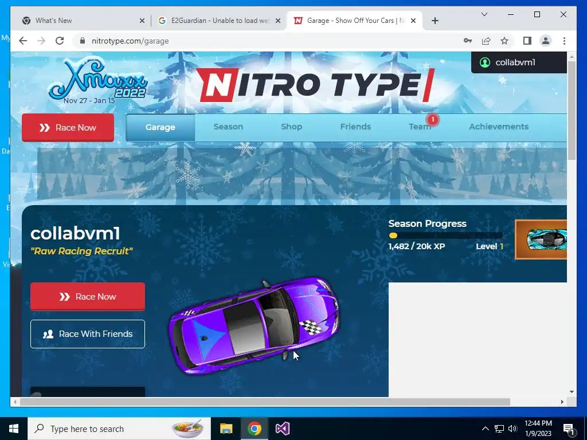The height and width of the screenshot is (440, 587).
Task: Open File Explorer from the taskbar
Action: coord(226,429)
